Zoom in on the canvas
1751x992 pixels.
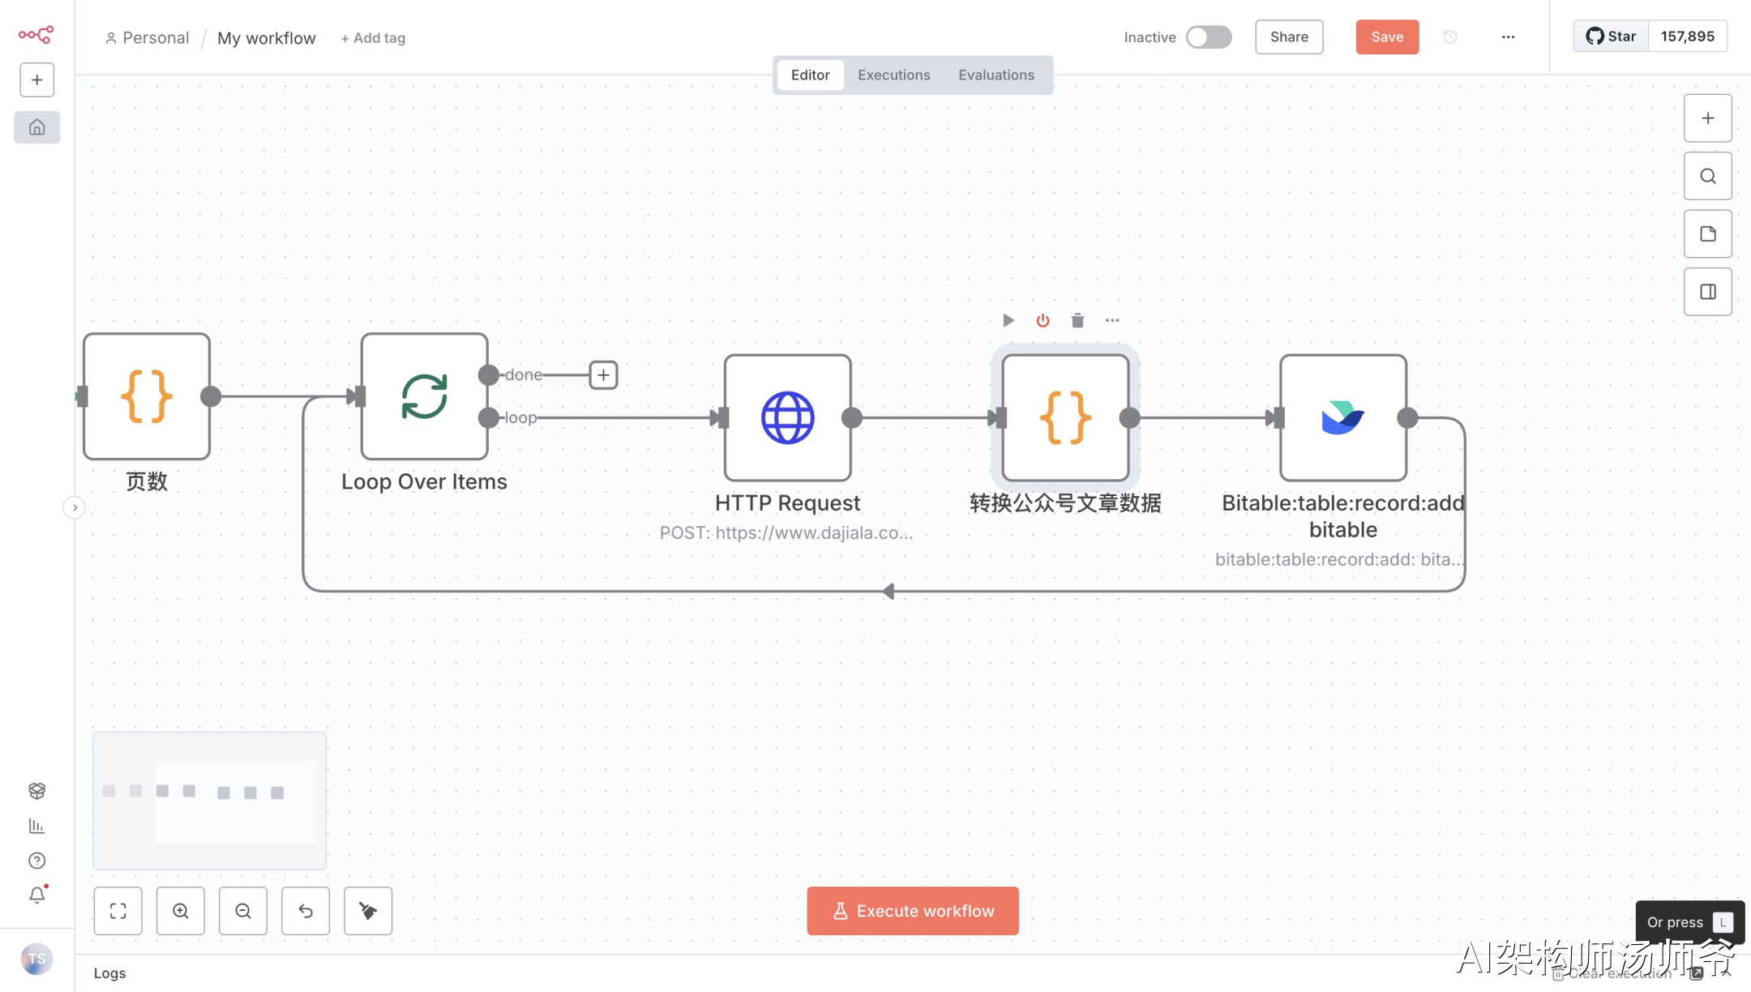click(x=181, y=911)
